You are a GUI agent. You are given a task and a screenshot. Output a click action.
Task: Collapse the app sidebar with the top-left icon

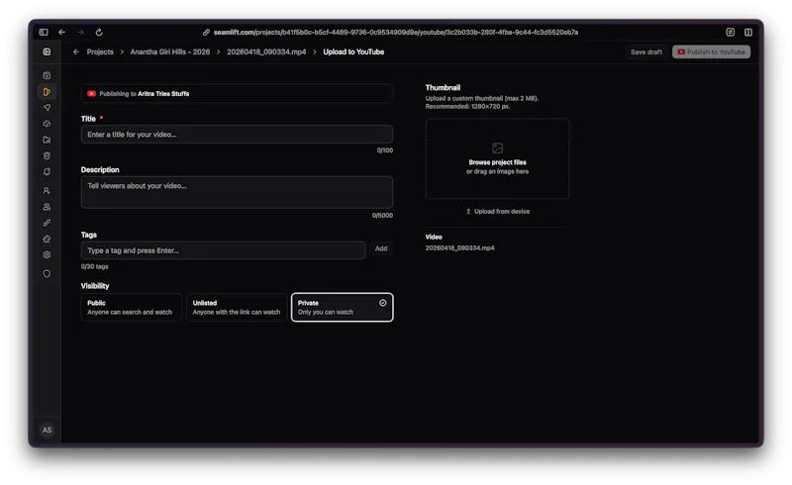click(x=47, y=51)
